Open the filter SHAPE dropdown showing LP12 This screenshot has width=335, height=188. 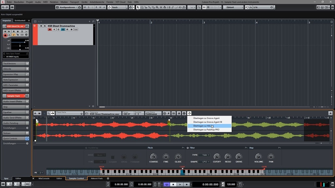(x=205, y=162)
